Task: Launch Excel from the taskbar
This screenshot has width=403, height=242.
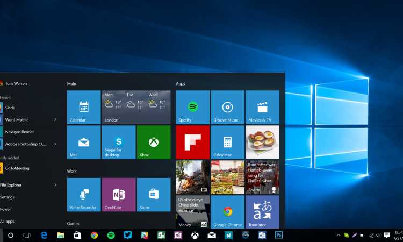Action: click(161, 235)
